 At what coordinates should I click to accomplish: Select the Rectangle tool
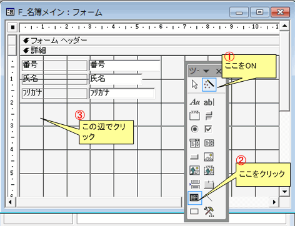(194, 212)
